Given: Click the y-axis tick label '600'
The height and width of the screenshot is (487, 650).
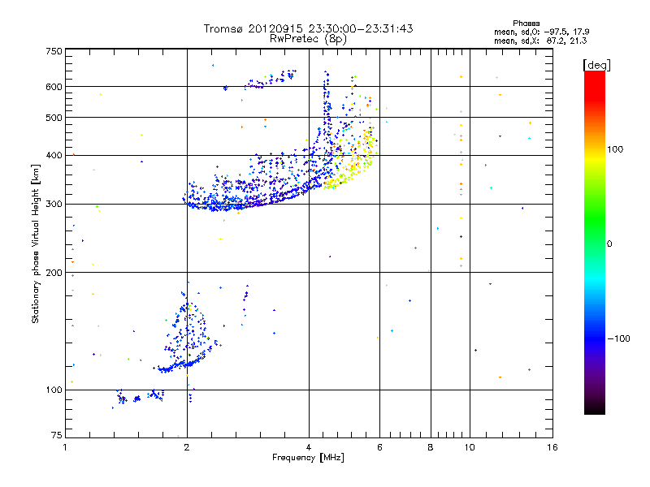Looking at the screenshot, I should 54,87.
